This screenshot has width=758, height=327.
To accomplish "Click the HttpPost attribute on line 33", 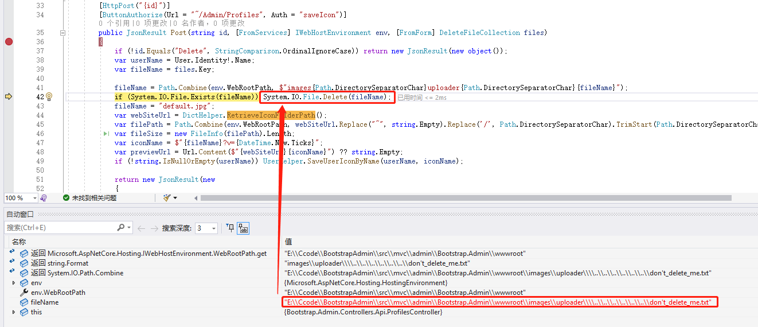I will coord(118,5).
